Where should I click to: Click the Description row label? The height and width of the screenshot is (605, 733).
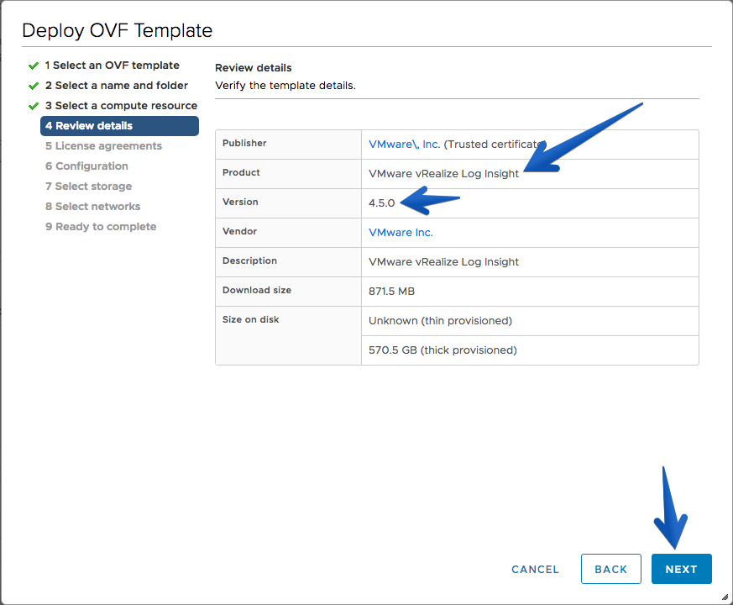(249, 260)
